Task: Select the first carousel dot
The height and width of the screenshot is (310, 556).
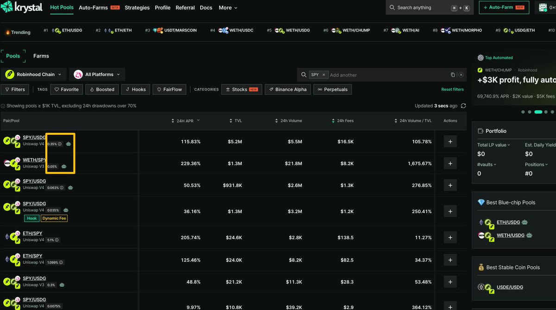Action: click(x=523, y=112)
